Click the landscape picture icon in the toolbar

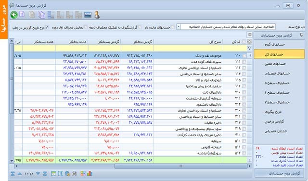tap(88, 15)
